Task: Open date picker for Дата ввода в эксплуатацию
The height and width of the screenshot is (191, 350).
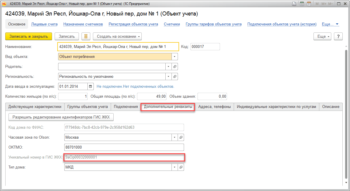Action: (91, 87)
